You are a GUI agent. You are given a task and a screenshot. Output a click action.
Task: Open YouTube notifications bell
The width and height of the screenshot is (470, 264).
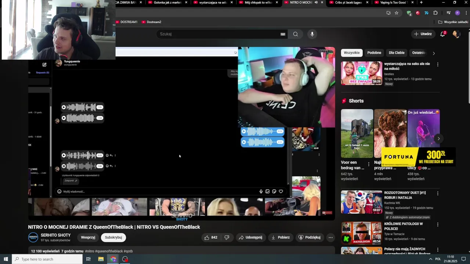[x=443, y=34]
